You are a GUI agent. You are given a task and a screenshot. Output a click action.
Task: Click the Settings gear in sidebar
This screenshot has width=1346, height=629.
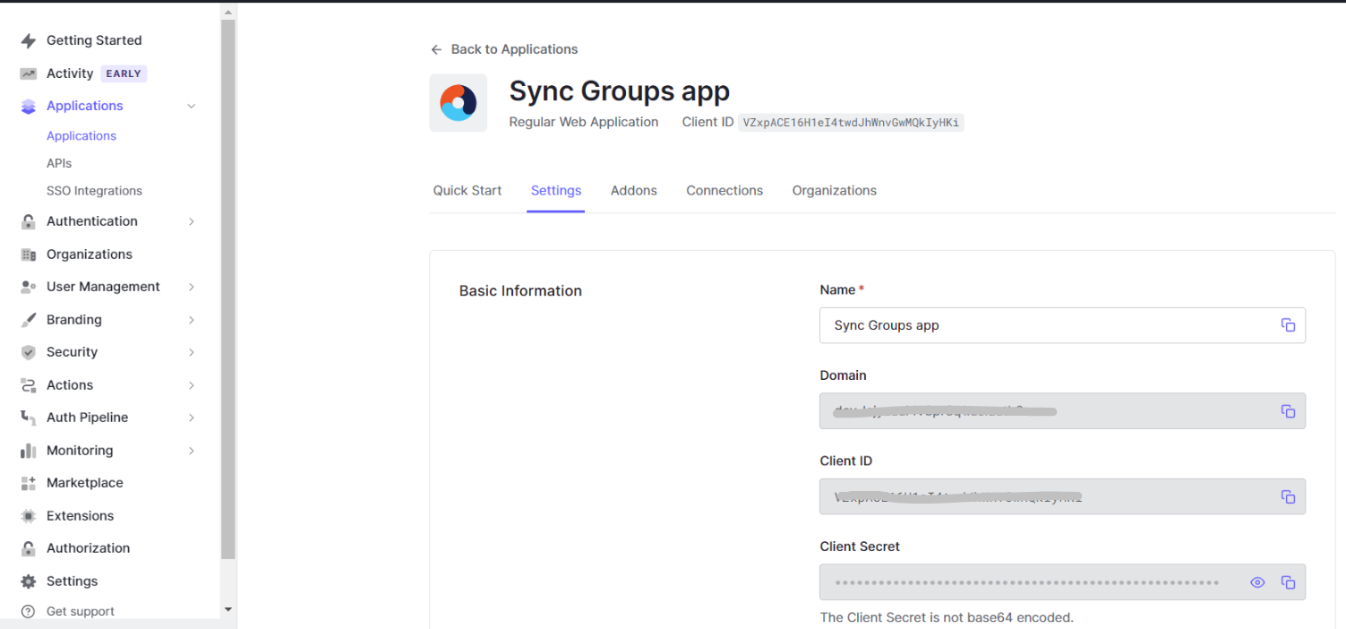(29, 582)
